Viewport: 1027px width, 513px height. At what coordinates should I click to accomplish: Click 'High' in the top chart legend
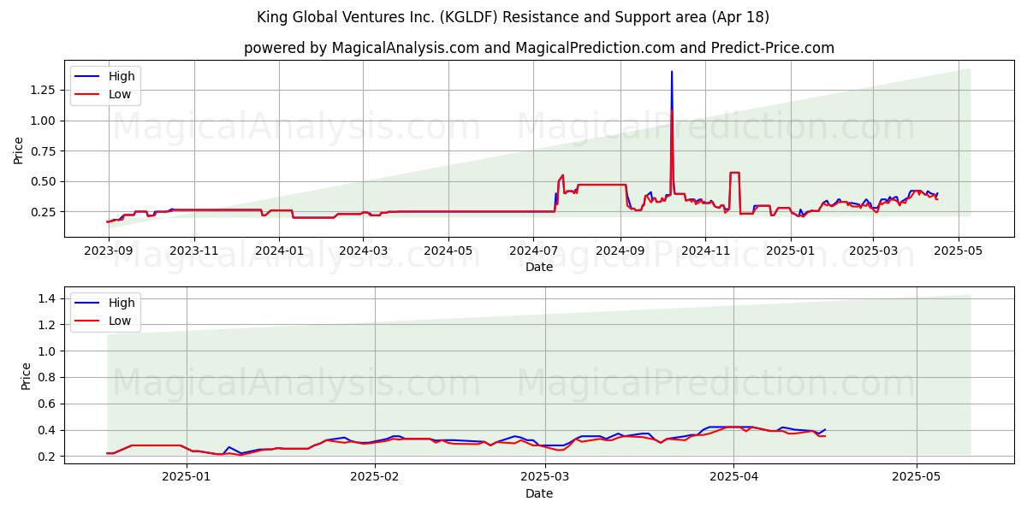(x=122, y=76)
